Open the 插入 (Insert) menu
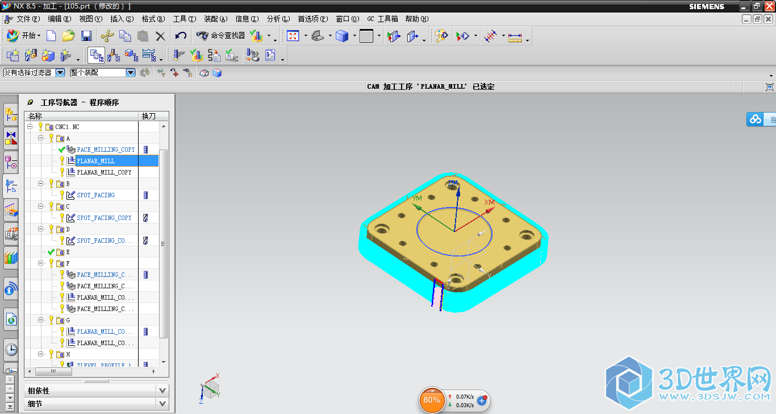This screenshot has height=414, width=776. pyautogui.click(x=122, y=19)
